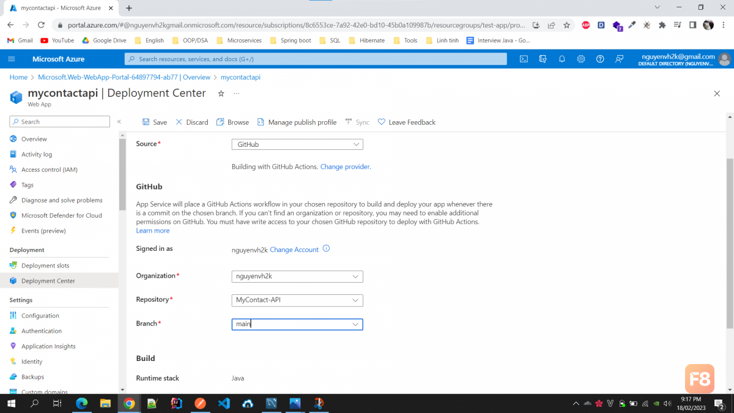Open the Spring boot bookmarks folder
This screenshot has width=734, height=413.
pos(290,40)
